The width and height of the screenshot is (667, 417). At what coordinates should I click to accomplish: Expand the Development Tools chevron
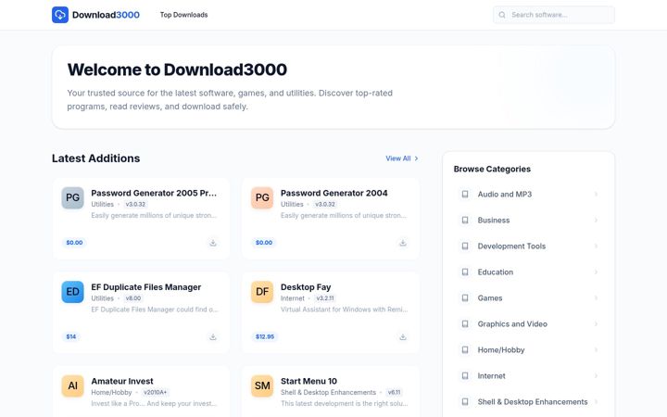click(596, 246)
